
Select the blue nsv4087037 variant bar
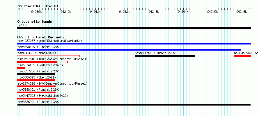134,44
